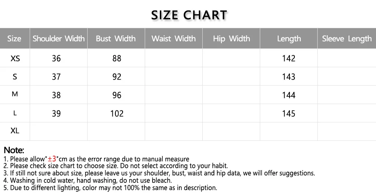Viewport: 376px width, 196px height.
Task: Click the length value 145
Action: (288, 113)
